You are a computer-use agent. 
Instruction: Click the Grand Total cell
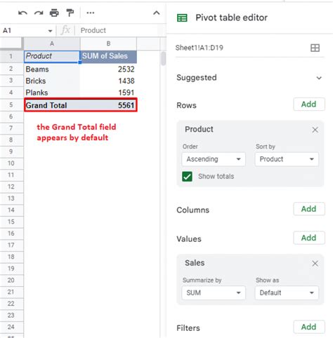[52, 105]
